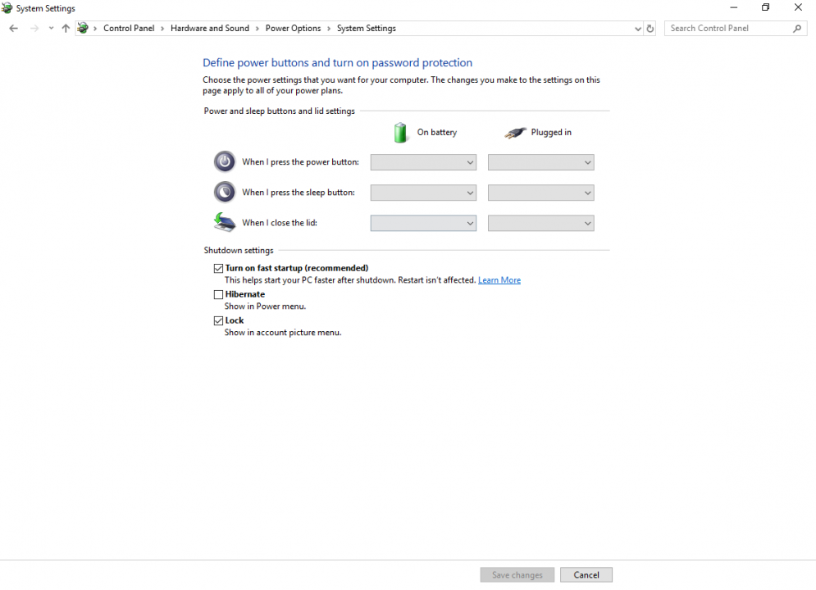Open sleep button Plugged in dropdown
Screen dimensions: 816x590
click(x=541, y=193)
